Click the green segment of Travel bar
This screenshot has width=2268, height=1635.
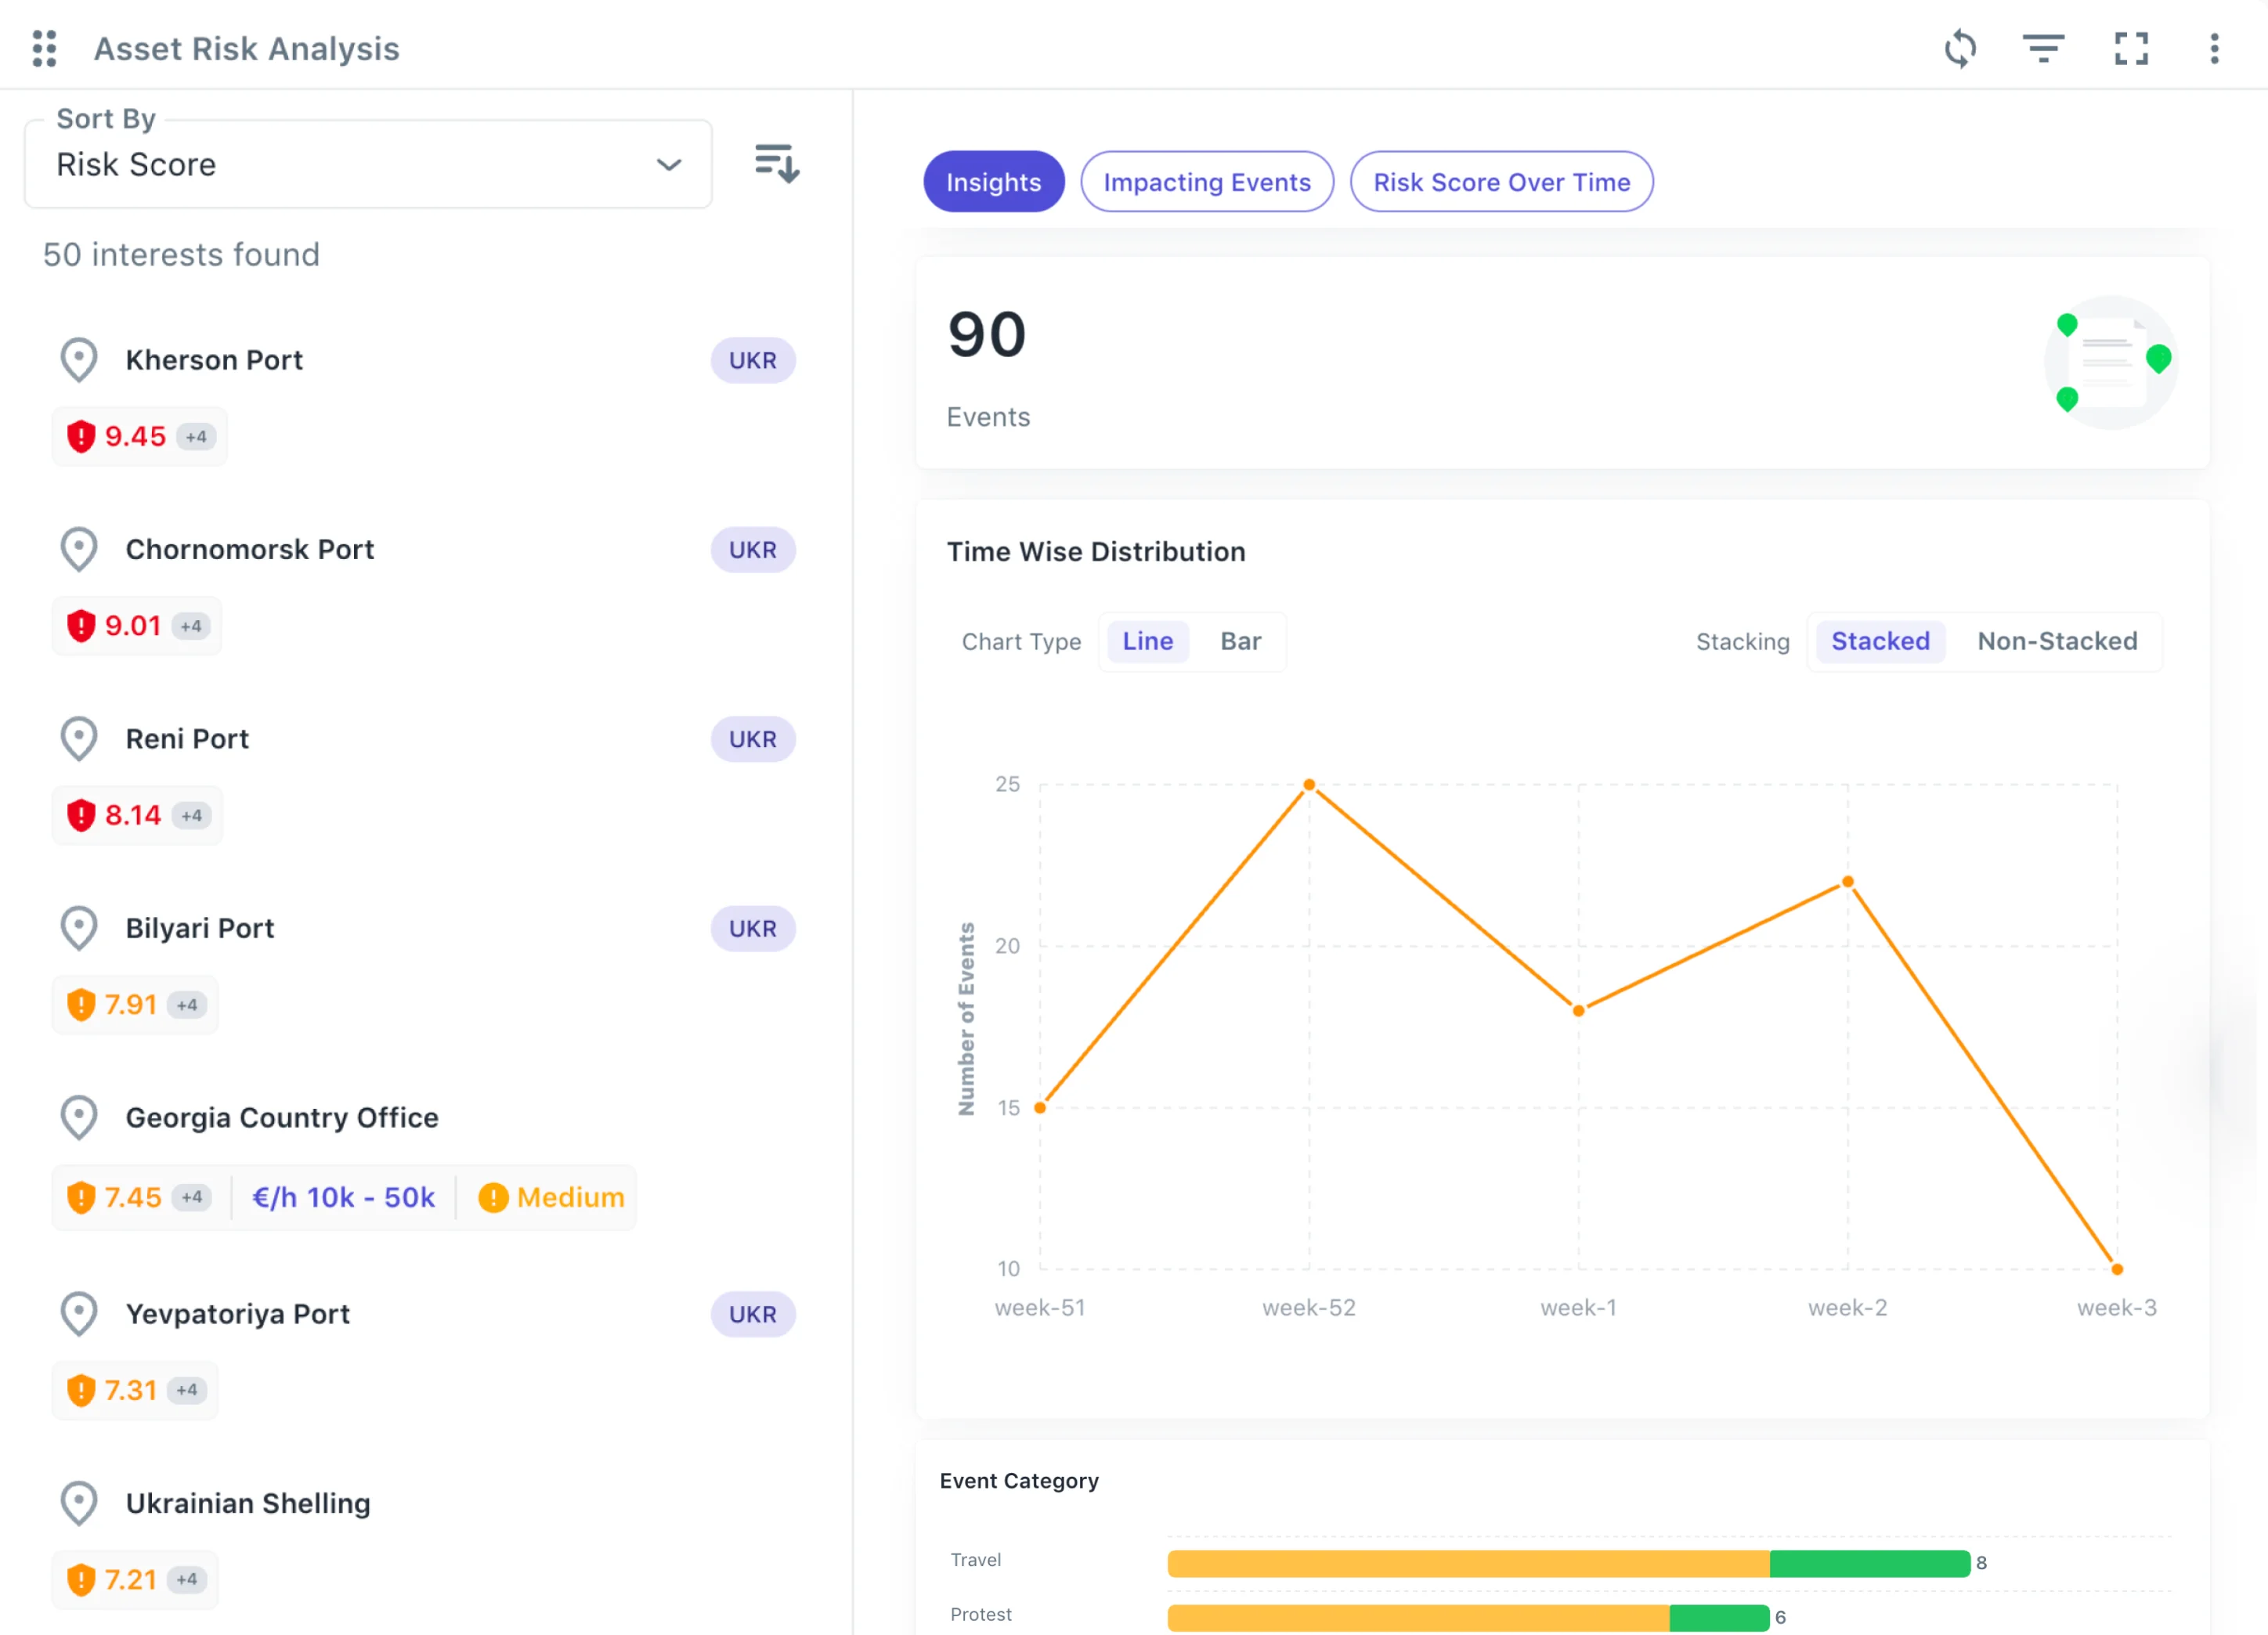click(x=1869, y=1563)
